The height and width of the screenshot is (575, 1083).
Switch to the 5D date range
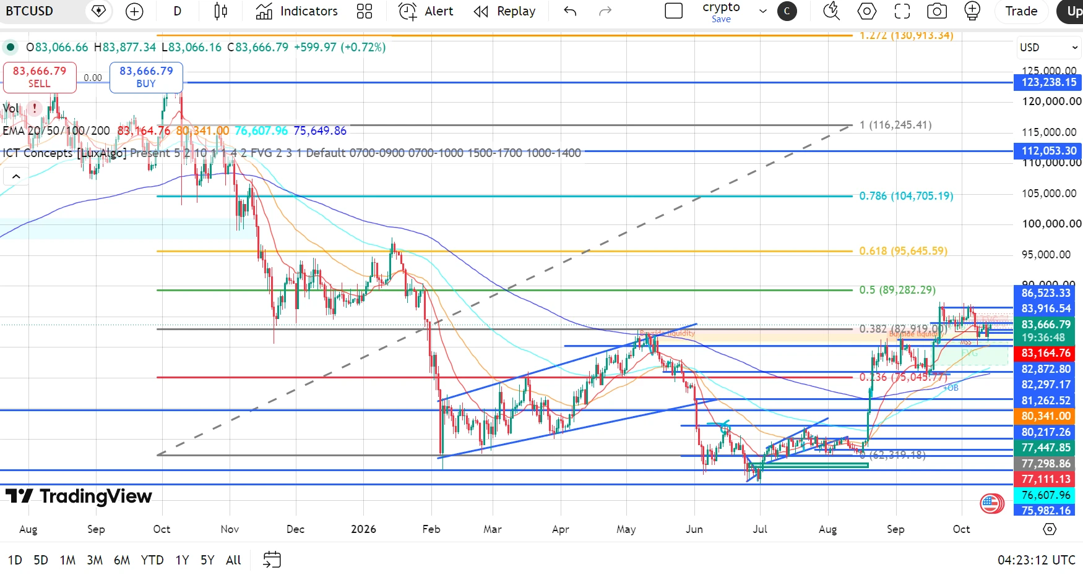click(41, 560)
